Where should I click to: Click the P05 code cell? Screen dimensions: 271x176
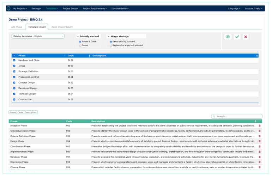click(68, 146)
